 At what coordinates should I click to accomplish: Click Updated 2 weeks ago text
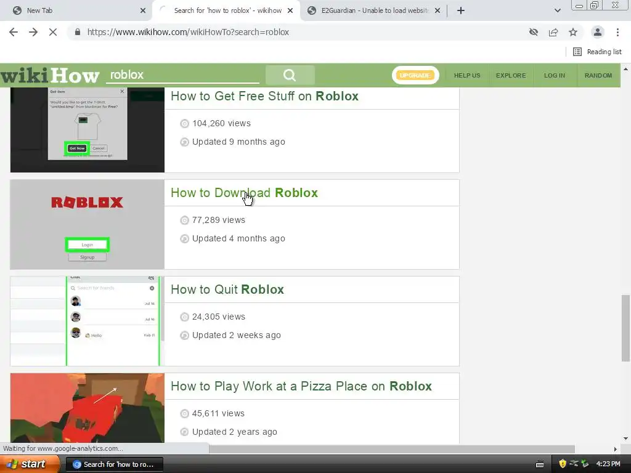click(x=236, y=336)
